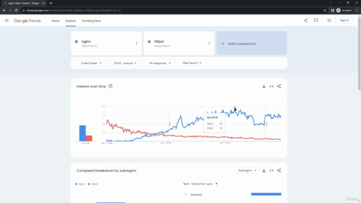Open tab search chevron in title bar

tap(331, 3)
